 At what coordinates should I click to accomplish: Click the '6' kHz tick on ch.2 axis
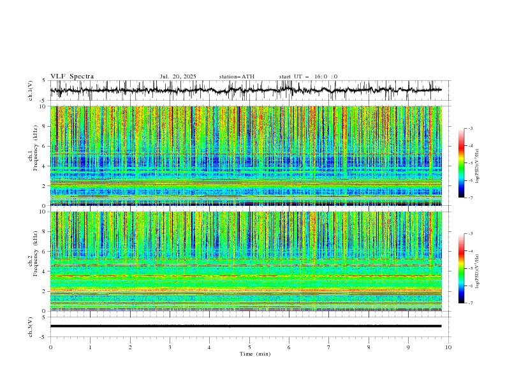(x=45, y=251)
